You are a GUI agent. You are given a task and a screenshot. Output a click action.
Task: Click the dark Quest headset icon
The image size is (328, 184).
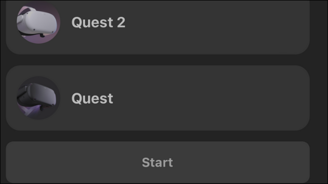(38, 98)
